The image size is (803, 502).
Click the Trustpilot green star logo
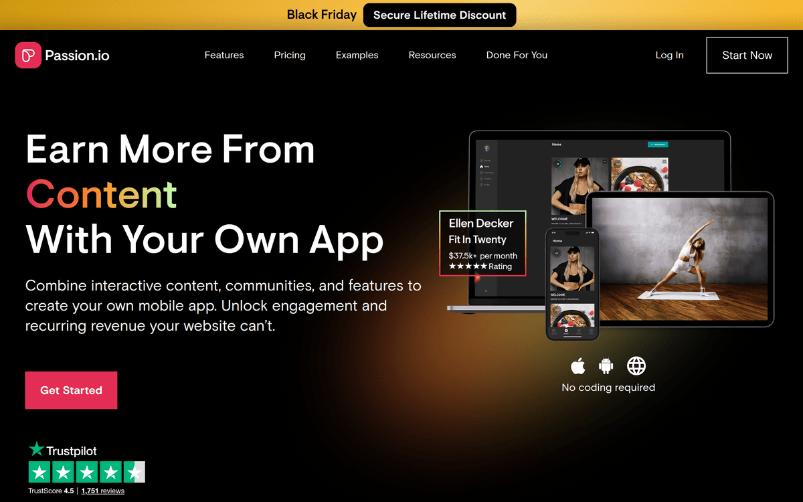coord(36,450)
